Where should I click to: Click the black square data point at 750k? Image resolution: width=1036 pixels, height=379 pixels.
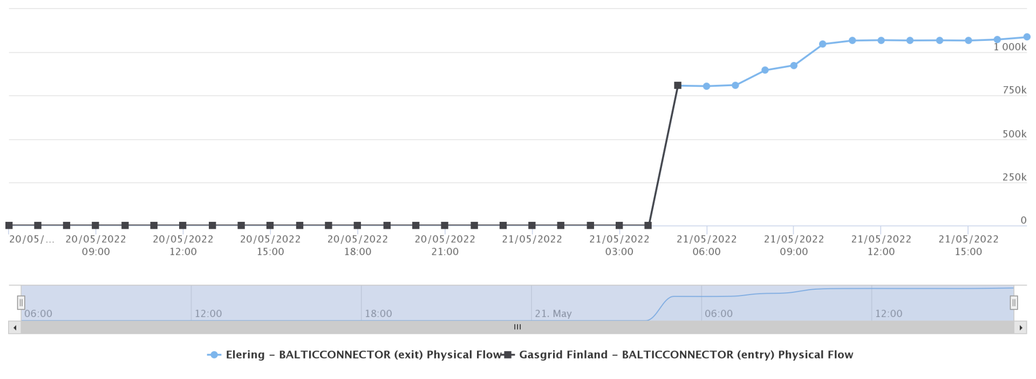click(678, 85)
